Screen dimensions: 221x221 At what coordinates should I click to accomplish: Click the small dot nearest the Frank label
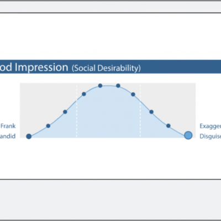pyautogui.click(x=48, y=126)
